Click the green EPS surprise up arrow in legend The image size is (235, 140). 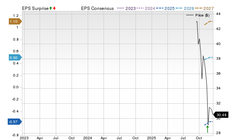tap(51, 8)
